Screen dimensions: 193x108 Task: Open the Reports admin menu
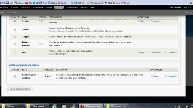84,7
